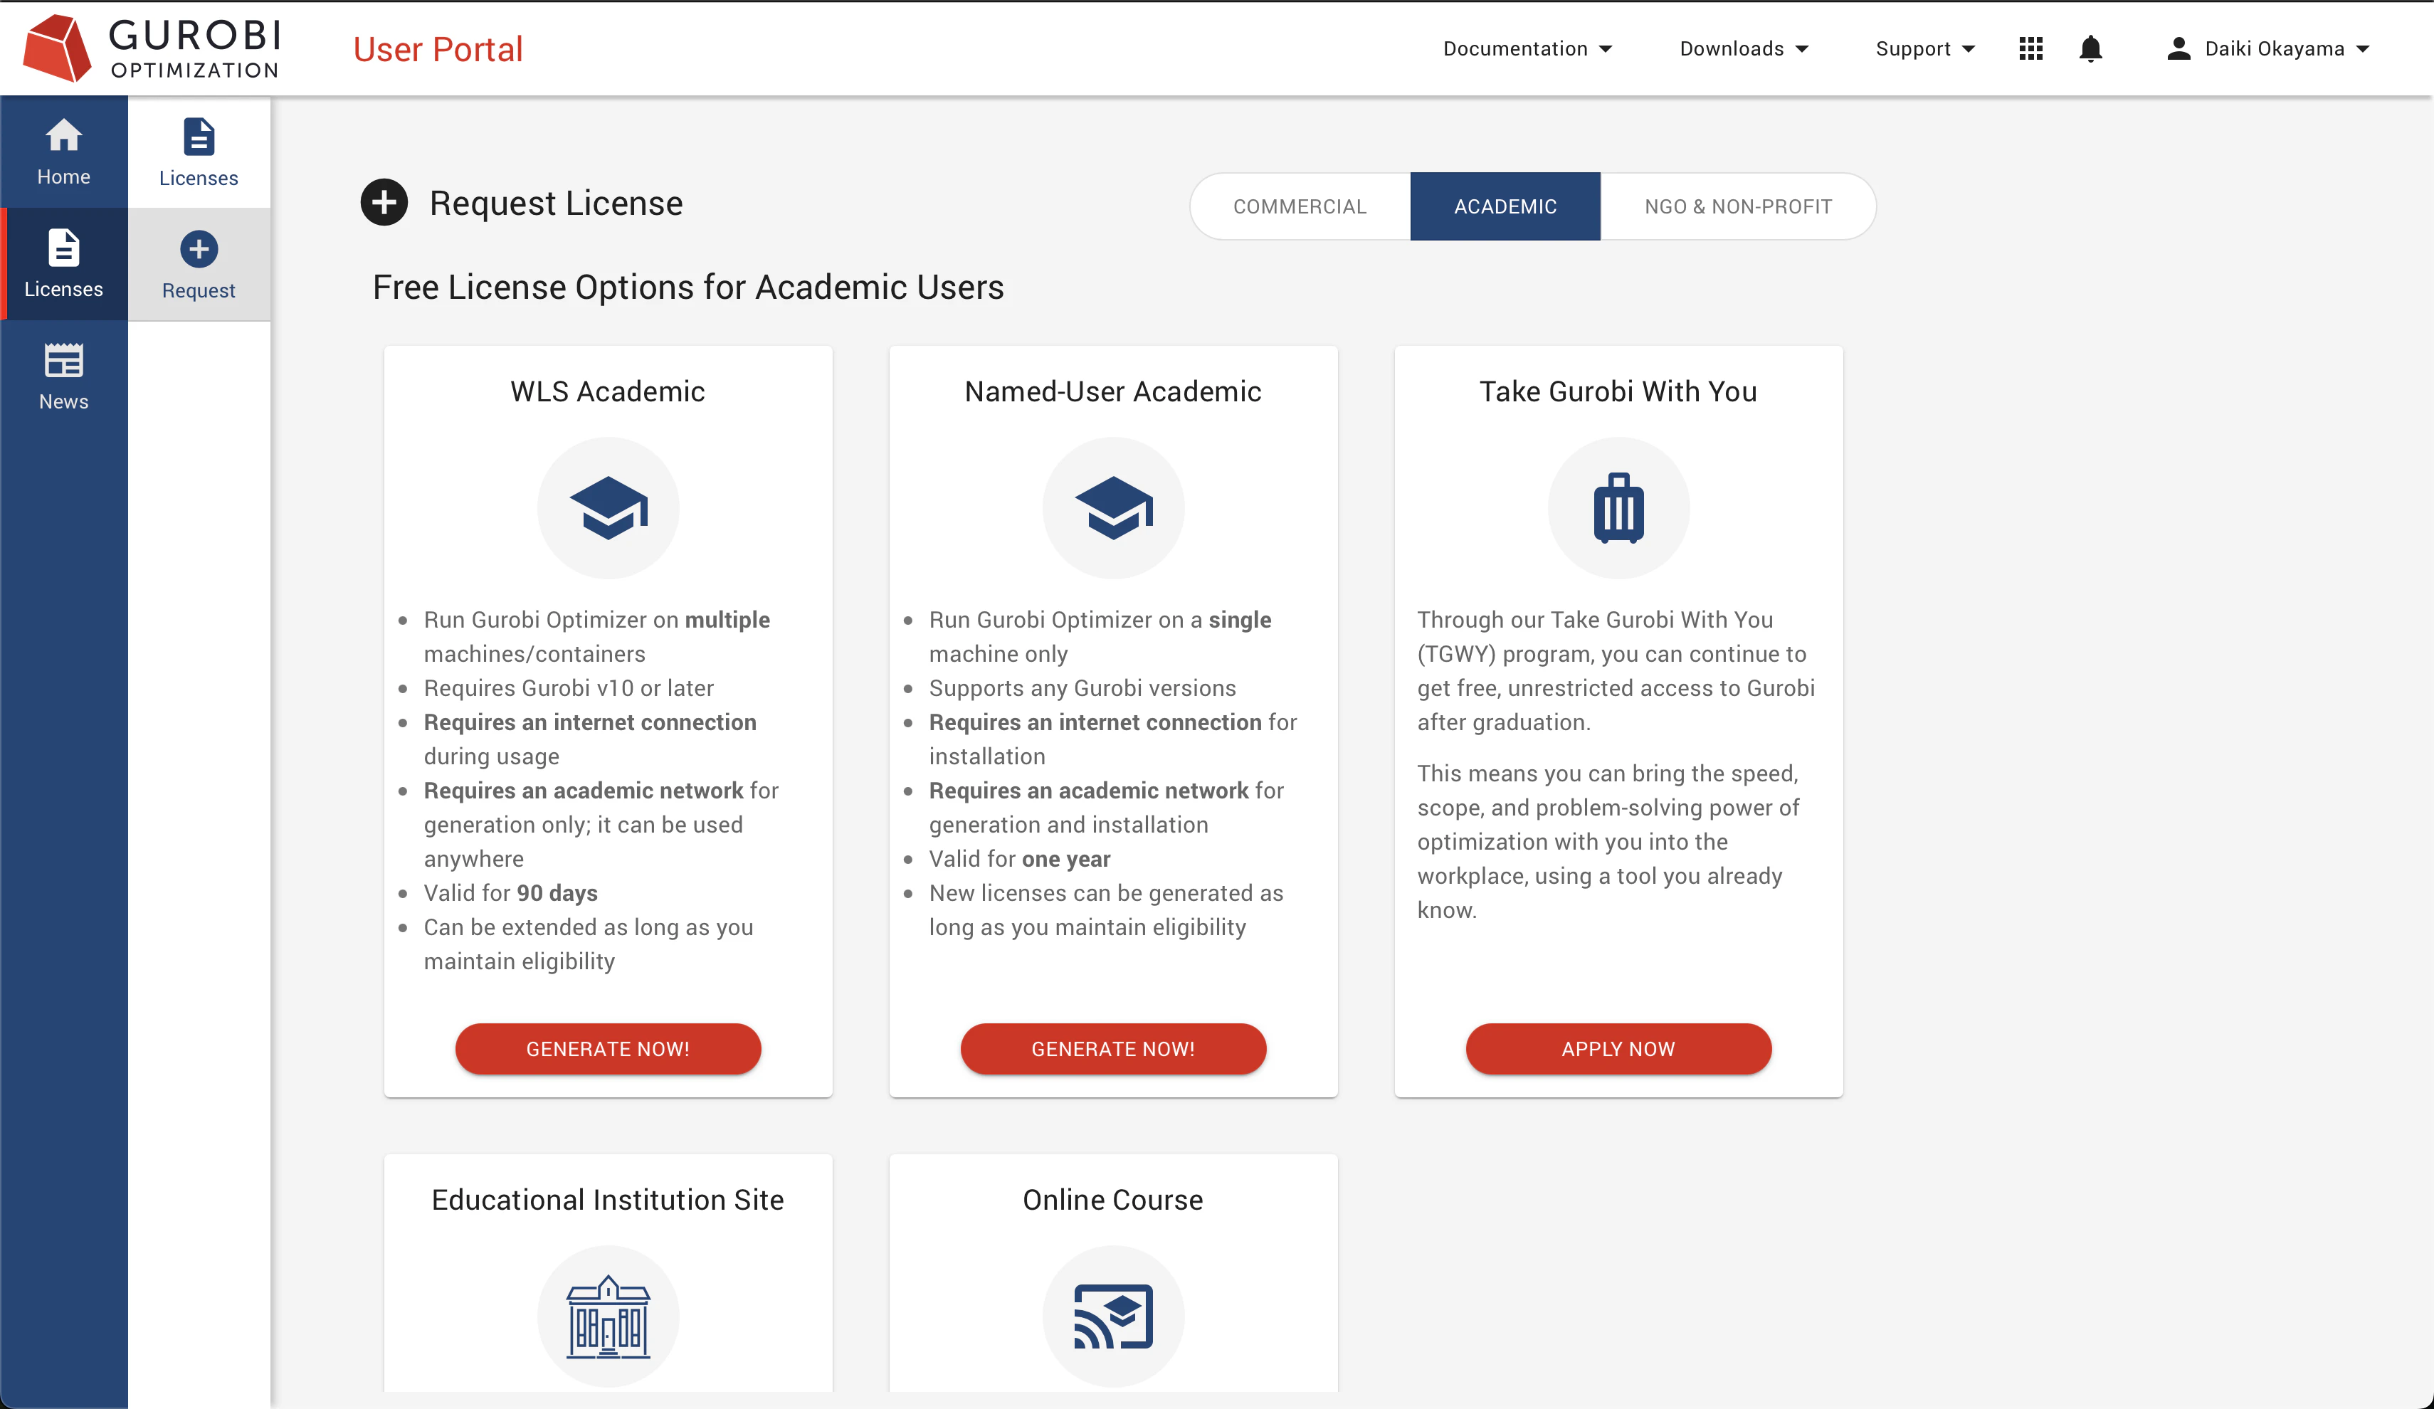Click the WLS Academic graduation cap icon
The height and width of the screenshot is (1409, 2434).
[608, 508]
